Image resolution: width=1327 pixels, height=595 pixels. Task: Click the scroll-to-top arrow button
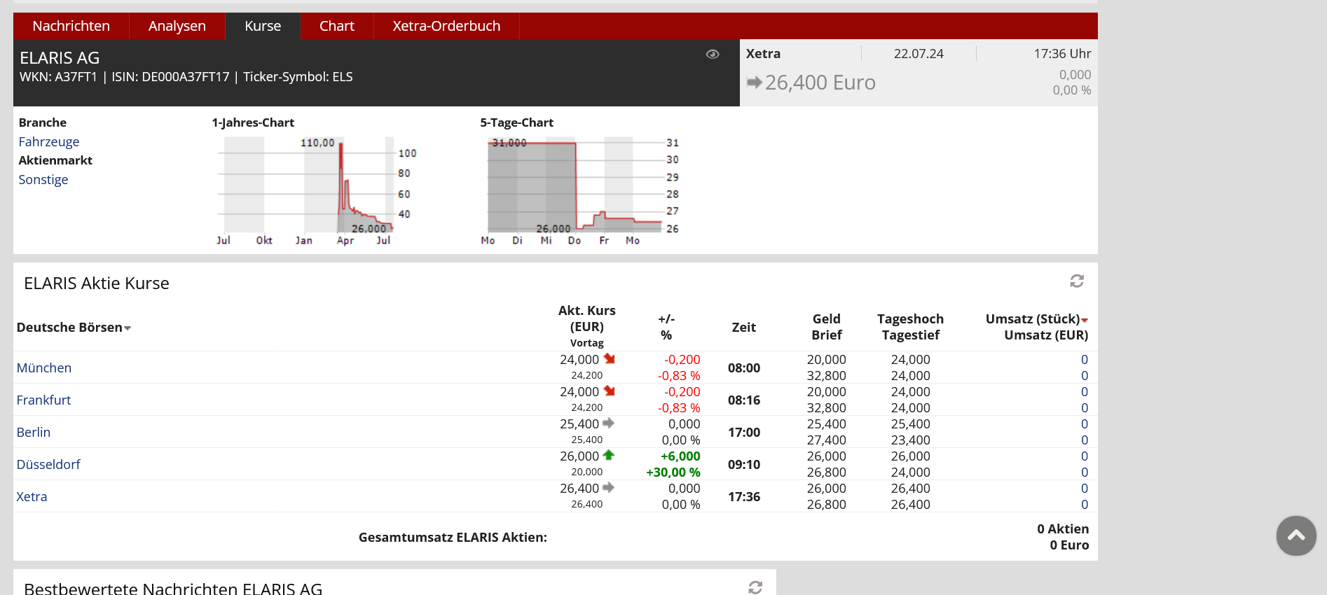(x=1296, y=536)
